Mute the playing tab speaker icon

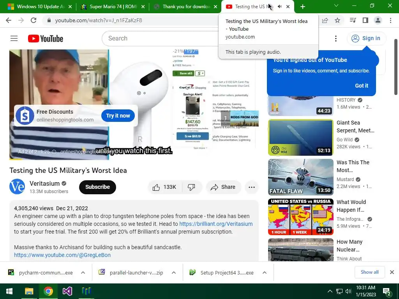coord(279,7)
